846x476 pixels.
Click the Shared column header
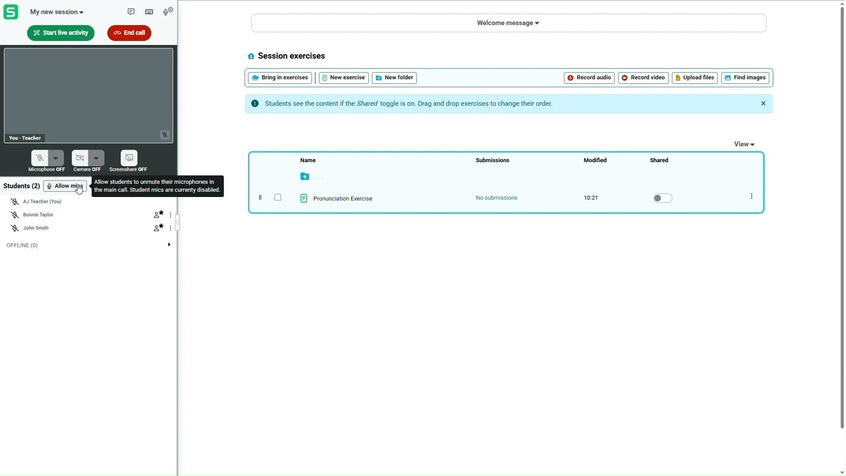(x=659, y=161)
